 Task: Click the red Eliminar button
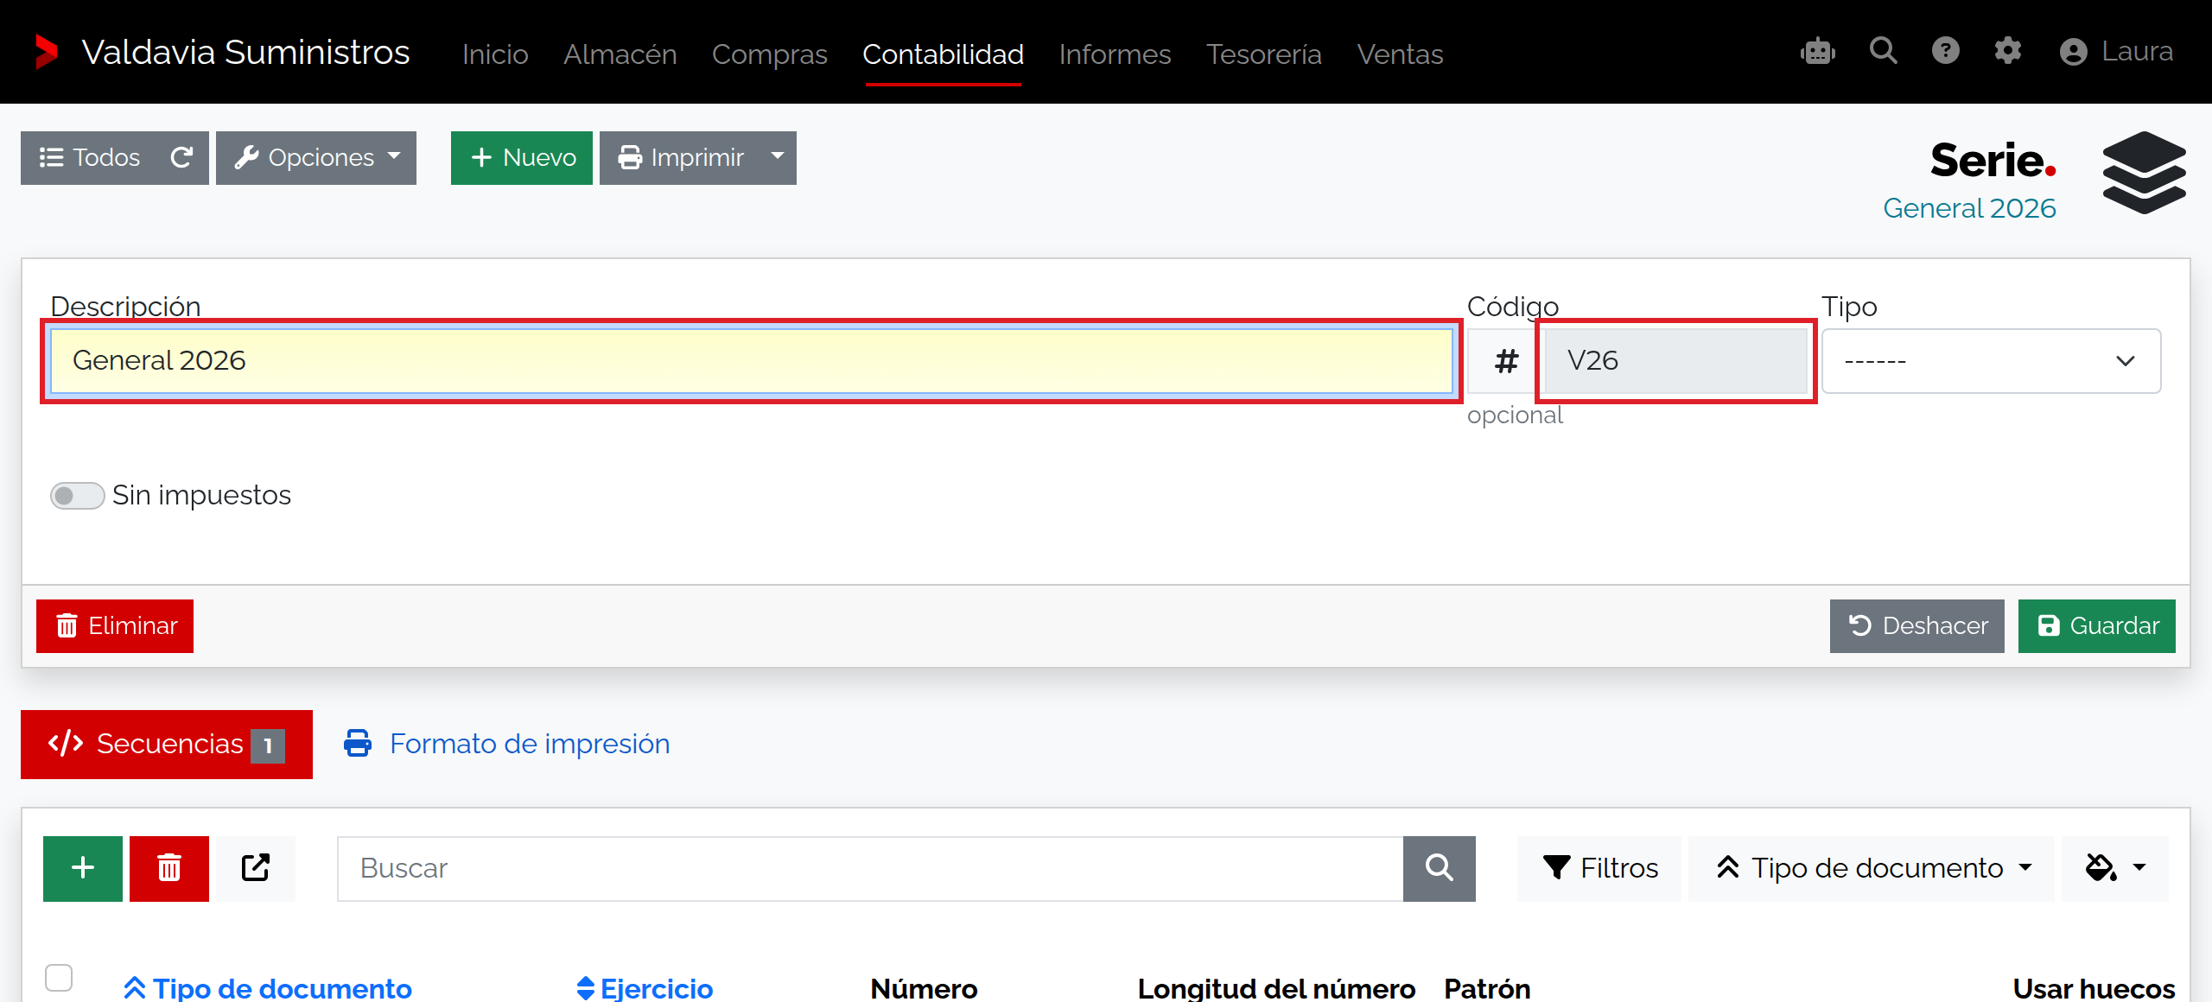pos(115,625)
